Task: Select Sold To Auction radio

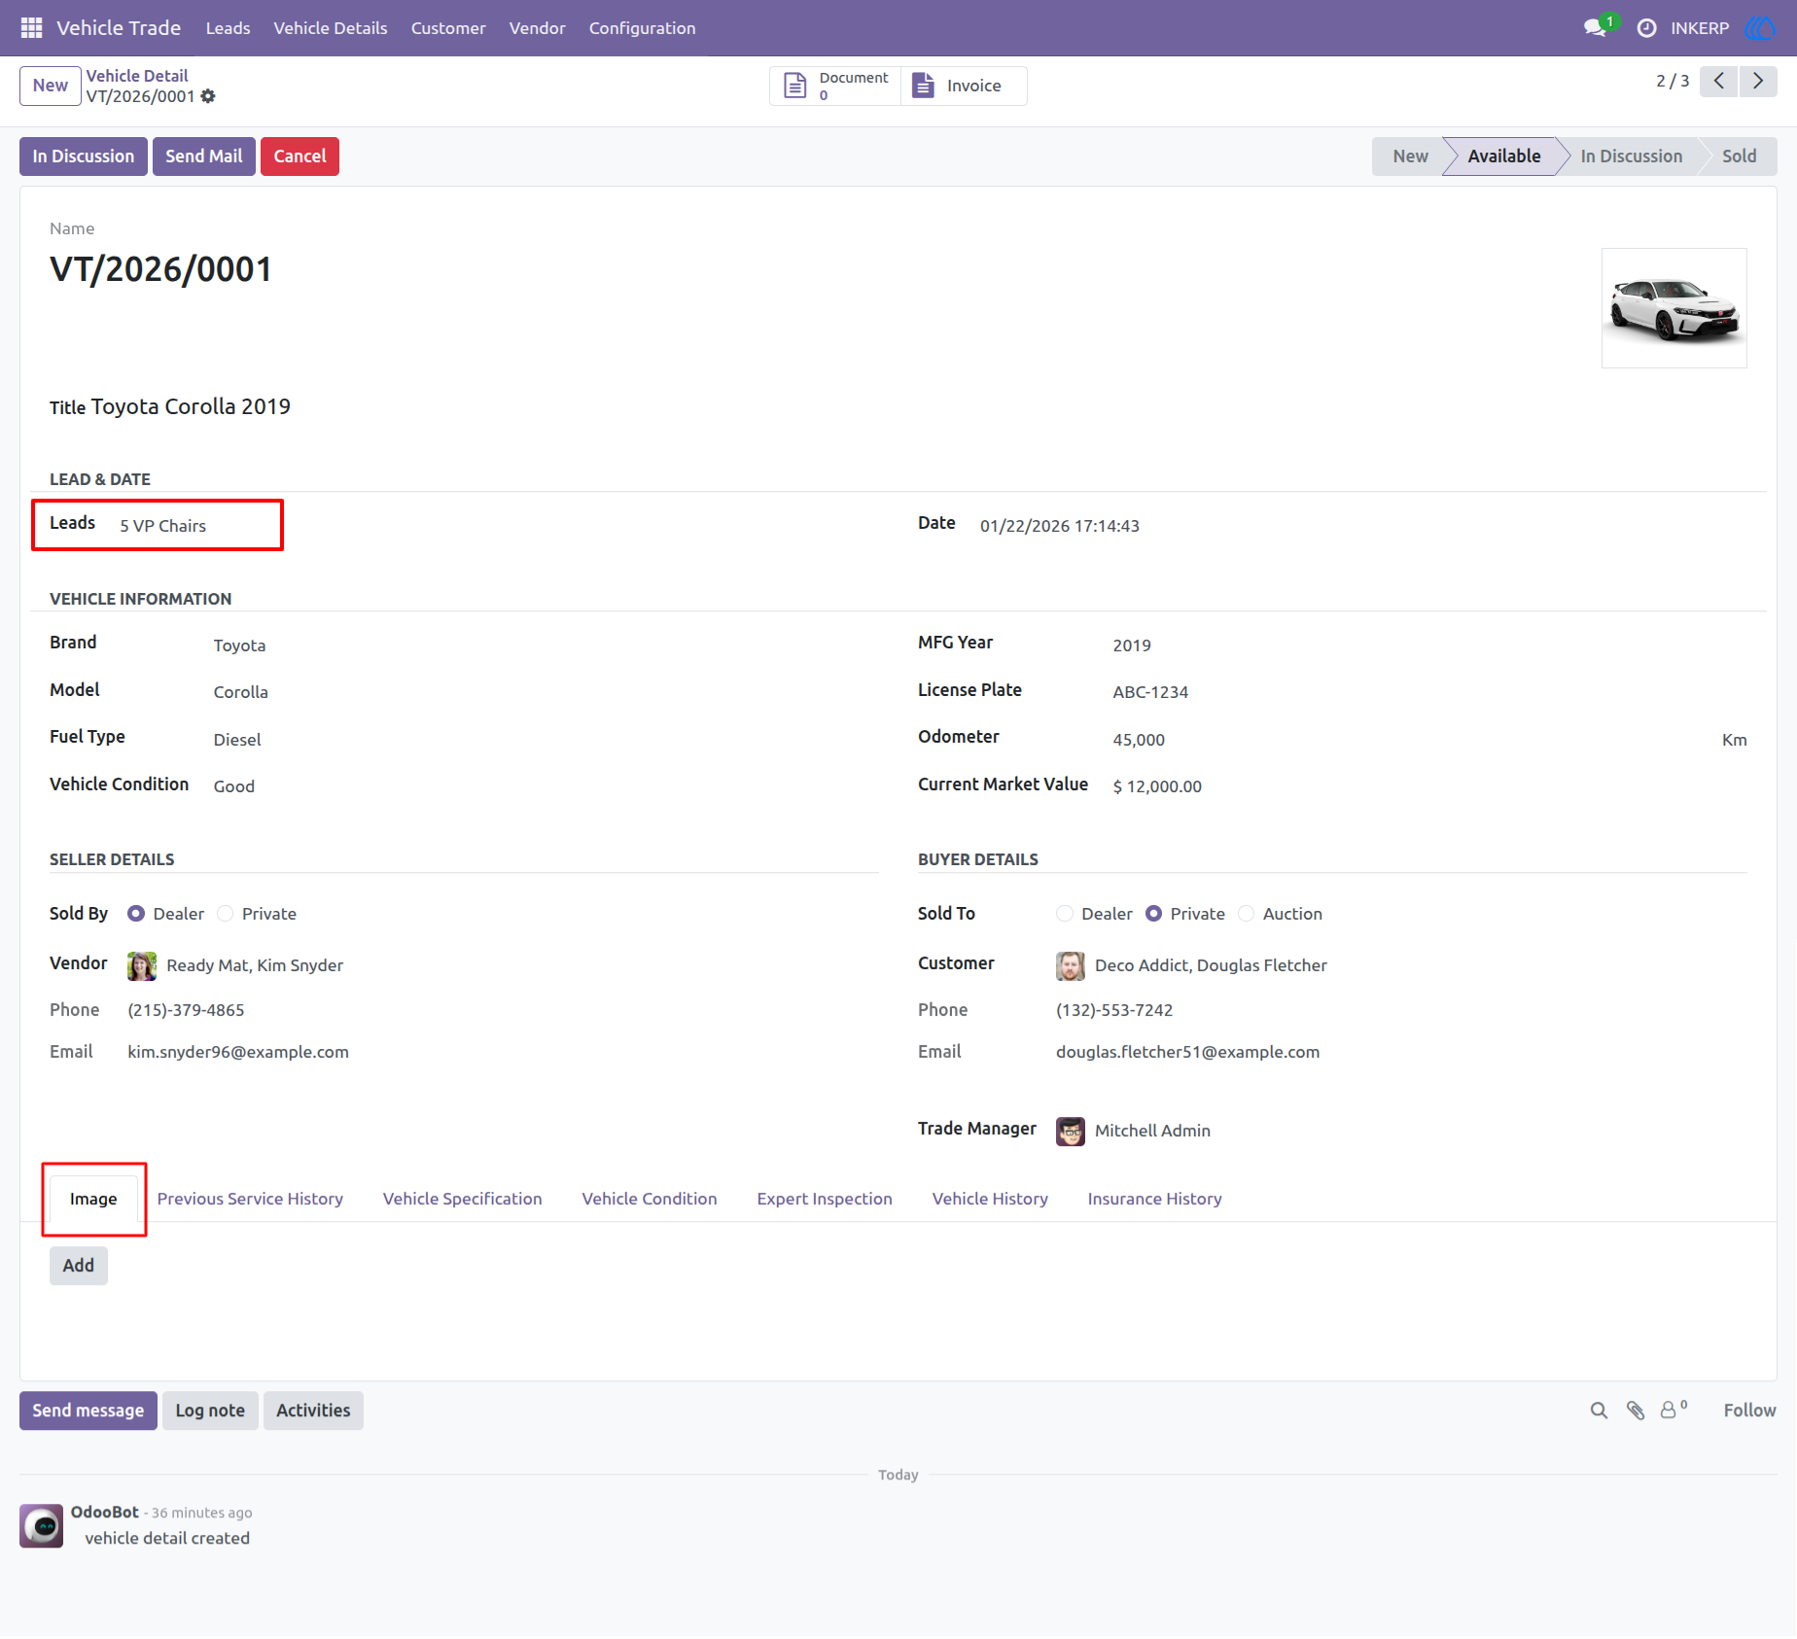Action: click(x=1247, y=914)
